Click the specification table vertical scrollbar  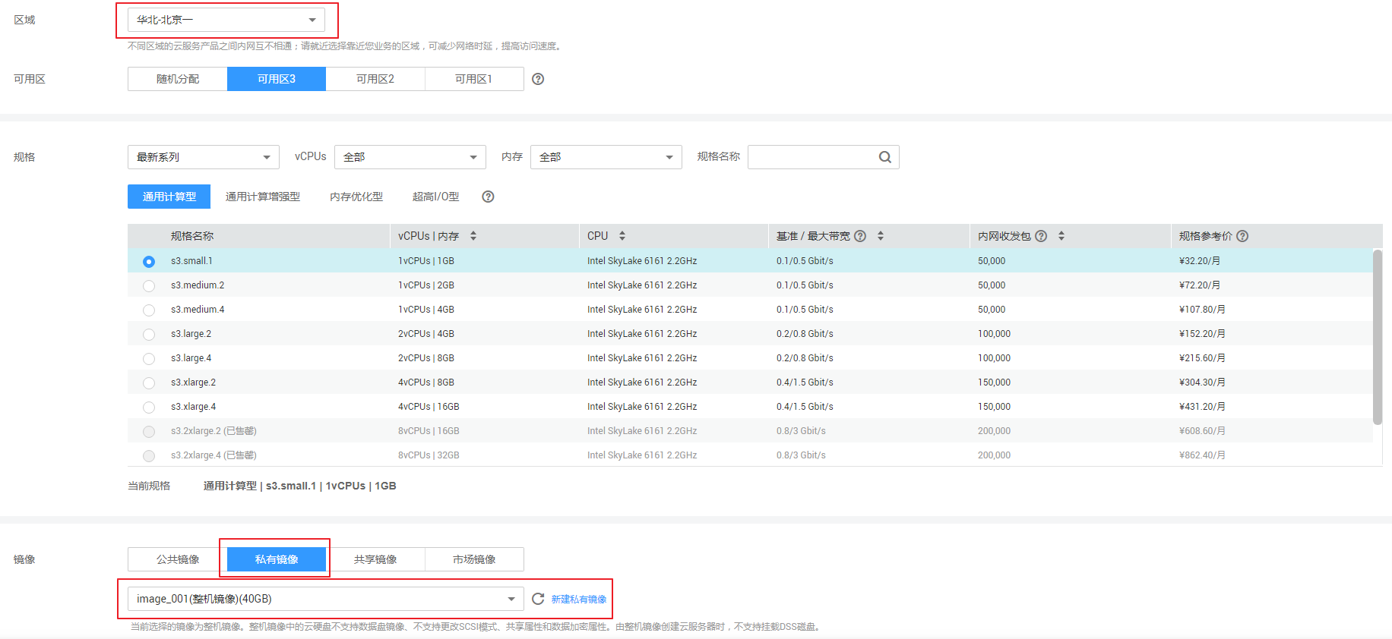pos(1378,337)
